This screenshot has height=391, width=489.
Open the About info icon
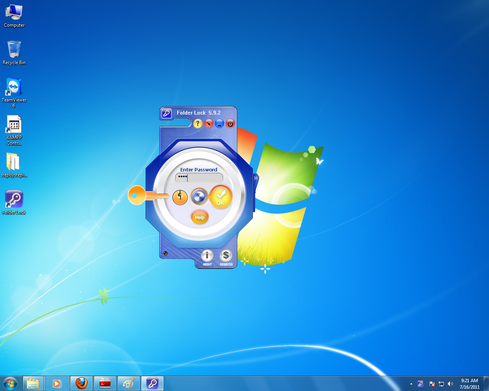click(207, 258)
